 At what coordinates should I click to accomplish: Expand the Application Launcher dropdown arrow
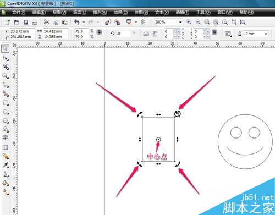136,22
